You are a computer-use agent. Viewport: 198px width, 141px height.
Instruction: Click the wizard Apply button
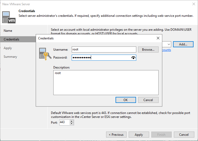(x=139, y=134)
